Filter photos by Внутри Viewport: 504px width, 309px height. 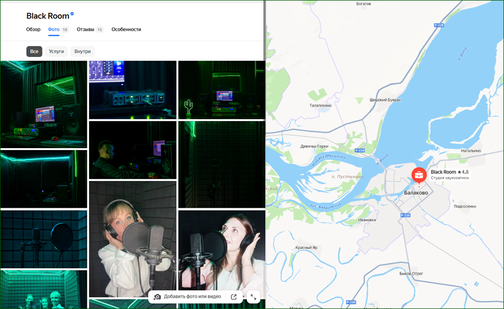coord(83,51)
